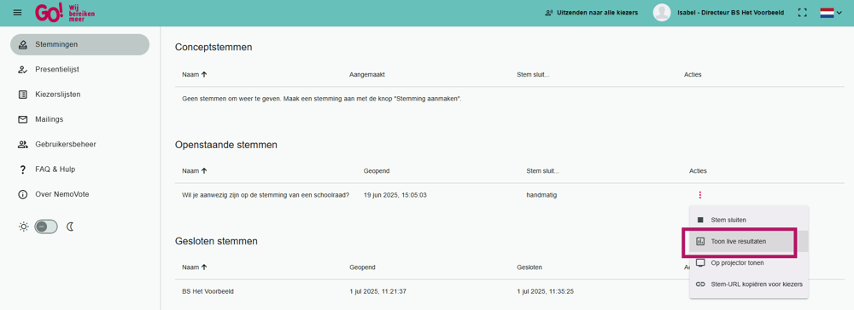Open the Dutch flag language dropdown
This screenshot has width=854, height=310.
[831, 13]
